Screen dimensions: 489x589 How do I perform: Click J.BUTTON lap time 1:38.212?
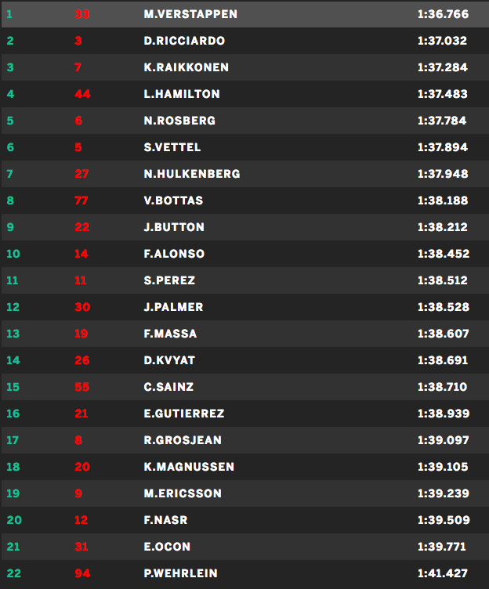click(x=443, y=227)
